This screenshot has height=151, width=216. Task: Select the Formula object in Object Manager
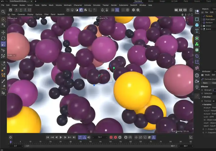pos(209,16)
